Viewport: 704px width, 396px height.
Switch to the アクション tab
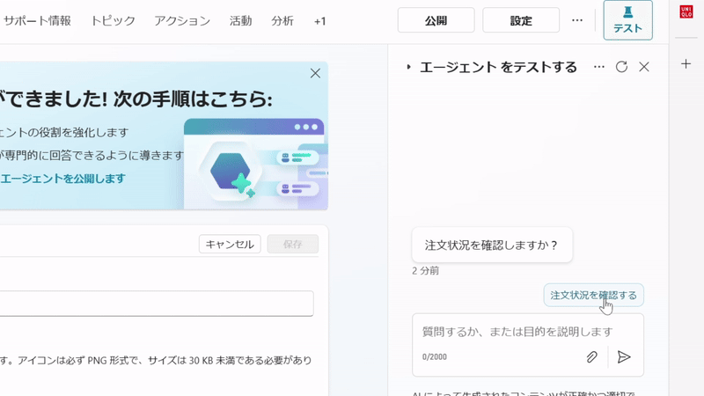pos(182,20)
